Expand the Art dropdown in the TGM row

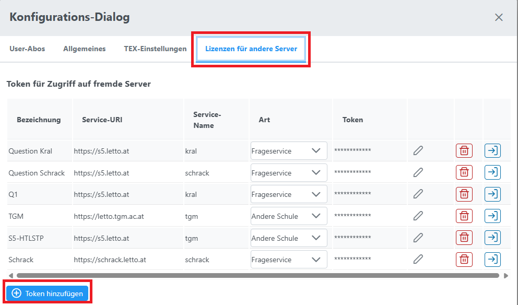[289, 216]
